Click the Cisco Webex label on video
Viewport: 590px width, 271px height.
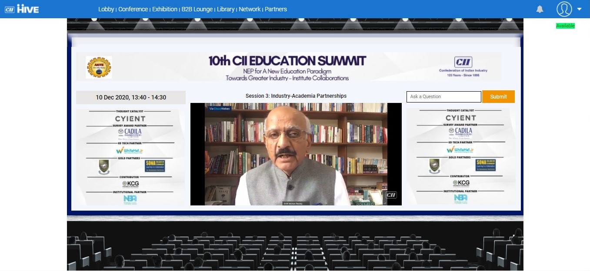click(219, 109)
